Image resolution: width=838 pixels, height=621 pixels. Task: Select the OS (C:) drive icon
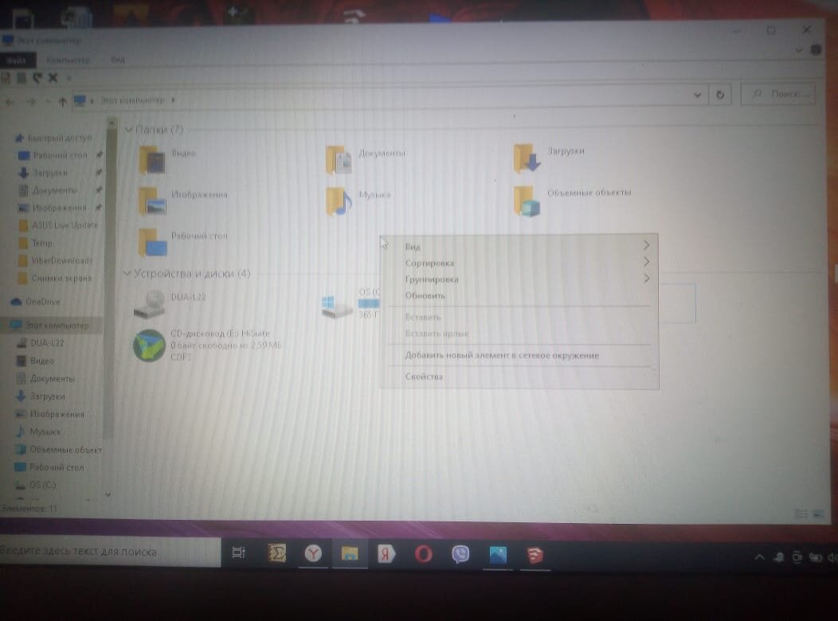[x=337, y=307]
